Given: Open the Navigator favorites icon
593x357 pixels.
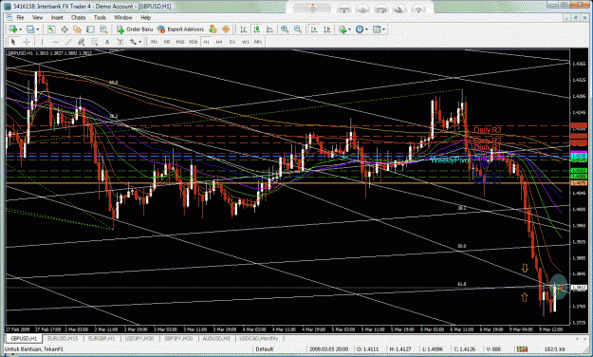Looking at the screenshot, I should tap(77, 29).
